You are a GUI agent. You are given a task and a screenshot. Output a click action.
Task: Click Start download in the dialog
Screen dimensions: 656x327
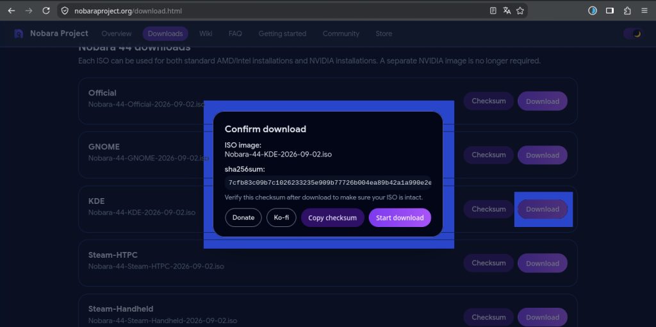(x=400, y=218)
